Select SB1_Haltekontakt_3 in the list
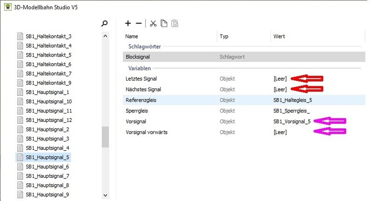This screenshot has height=201, width=370. pos(48,36)
